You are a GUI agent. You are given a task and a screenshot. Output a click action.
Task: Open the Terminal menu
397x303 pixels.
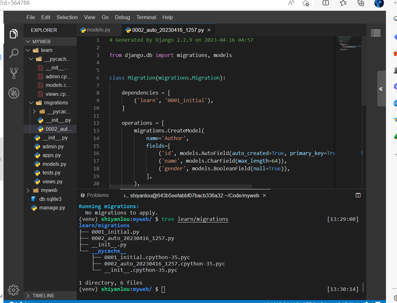click(146, 17)
